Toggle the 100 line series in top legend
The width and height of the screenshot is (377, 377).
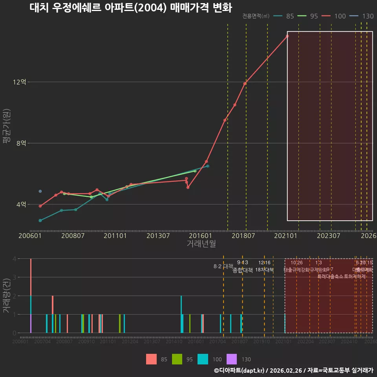[x=334, y=16]
